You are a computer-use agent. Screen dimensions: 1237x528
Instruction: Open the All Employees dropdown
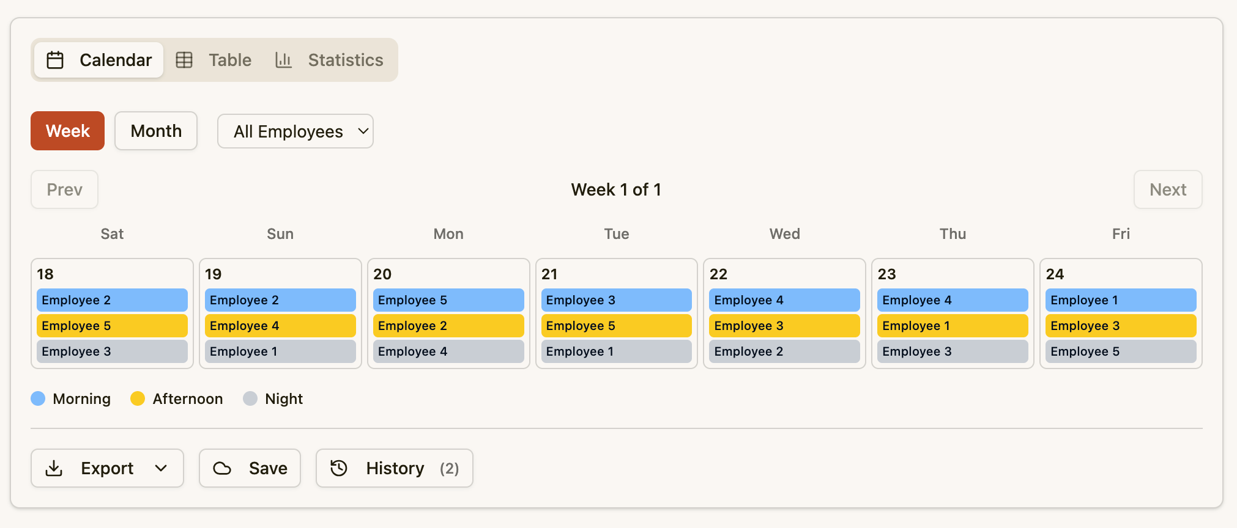click(295, 131)
